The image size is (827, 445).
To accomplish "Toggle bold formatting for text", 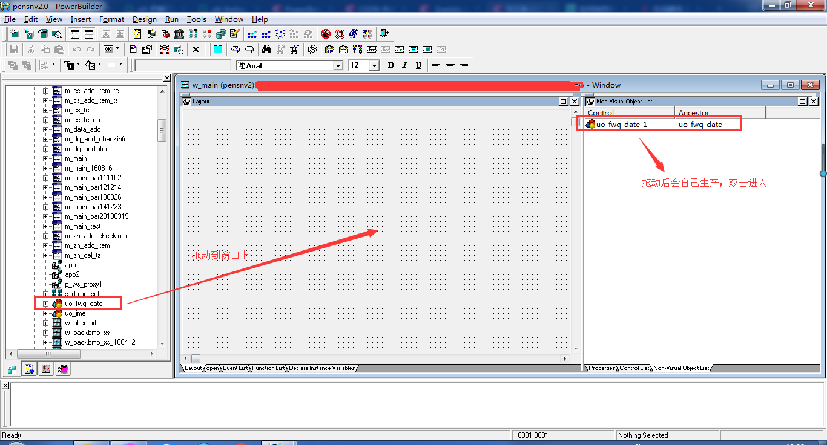I will pyautogui.click(x=390, y=65).
